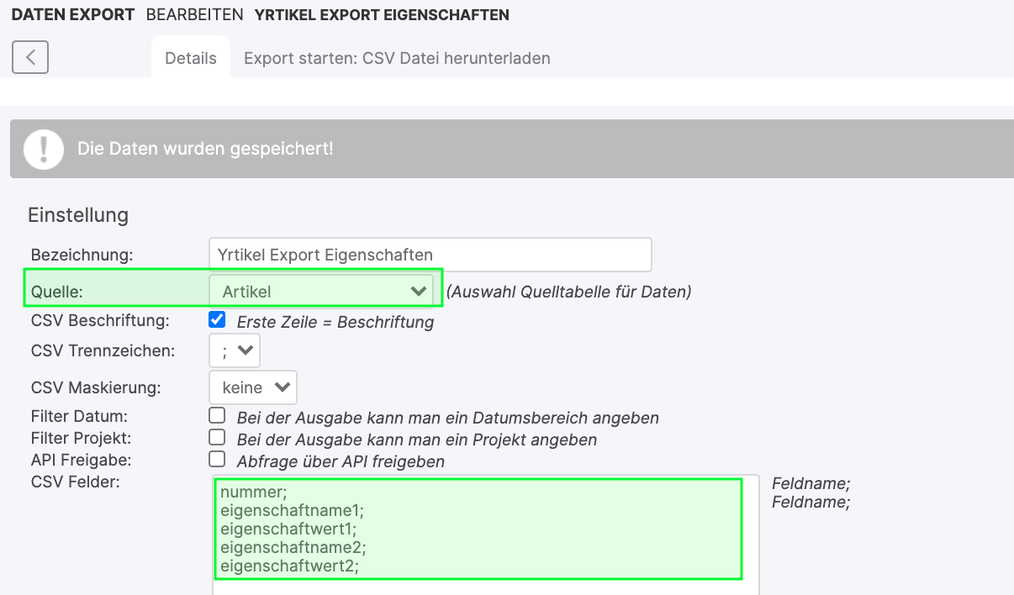
Task: Uncheck the CSV Beschriftung checkbox
Action: tap(217, 319)
